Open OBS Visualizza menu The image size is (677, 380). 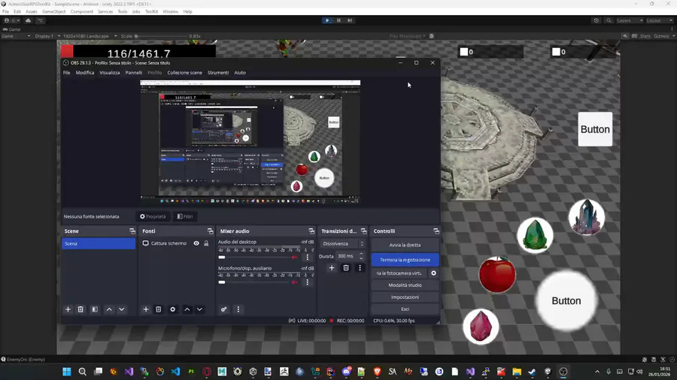coord(110,73)
